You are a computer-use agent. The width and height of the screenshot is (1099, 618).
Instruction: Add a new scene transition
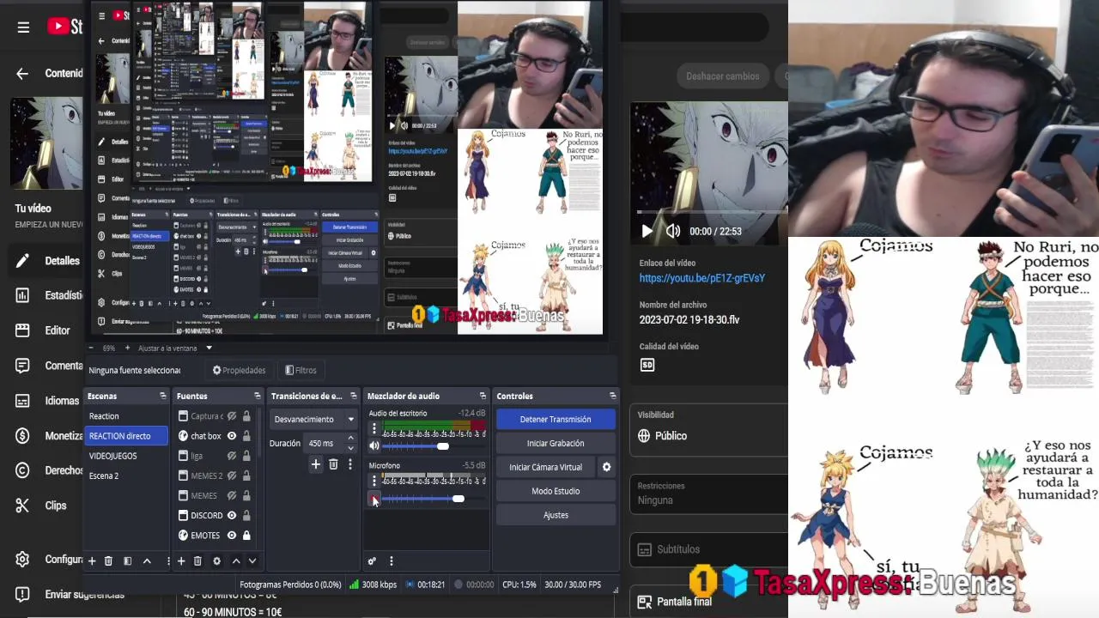point(316,464)
